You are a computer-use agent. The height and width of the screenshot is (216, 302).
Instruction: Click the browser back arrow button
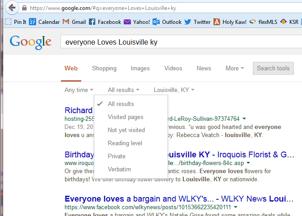(x=12, y=8)
